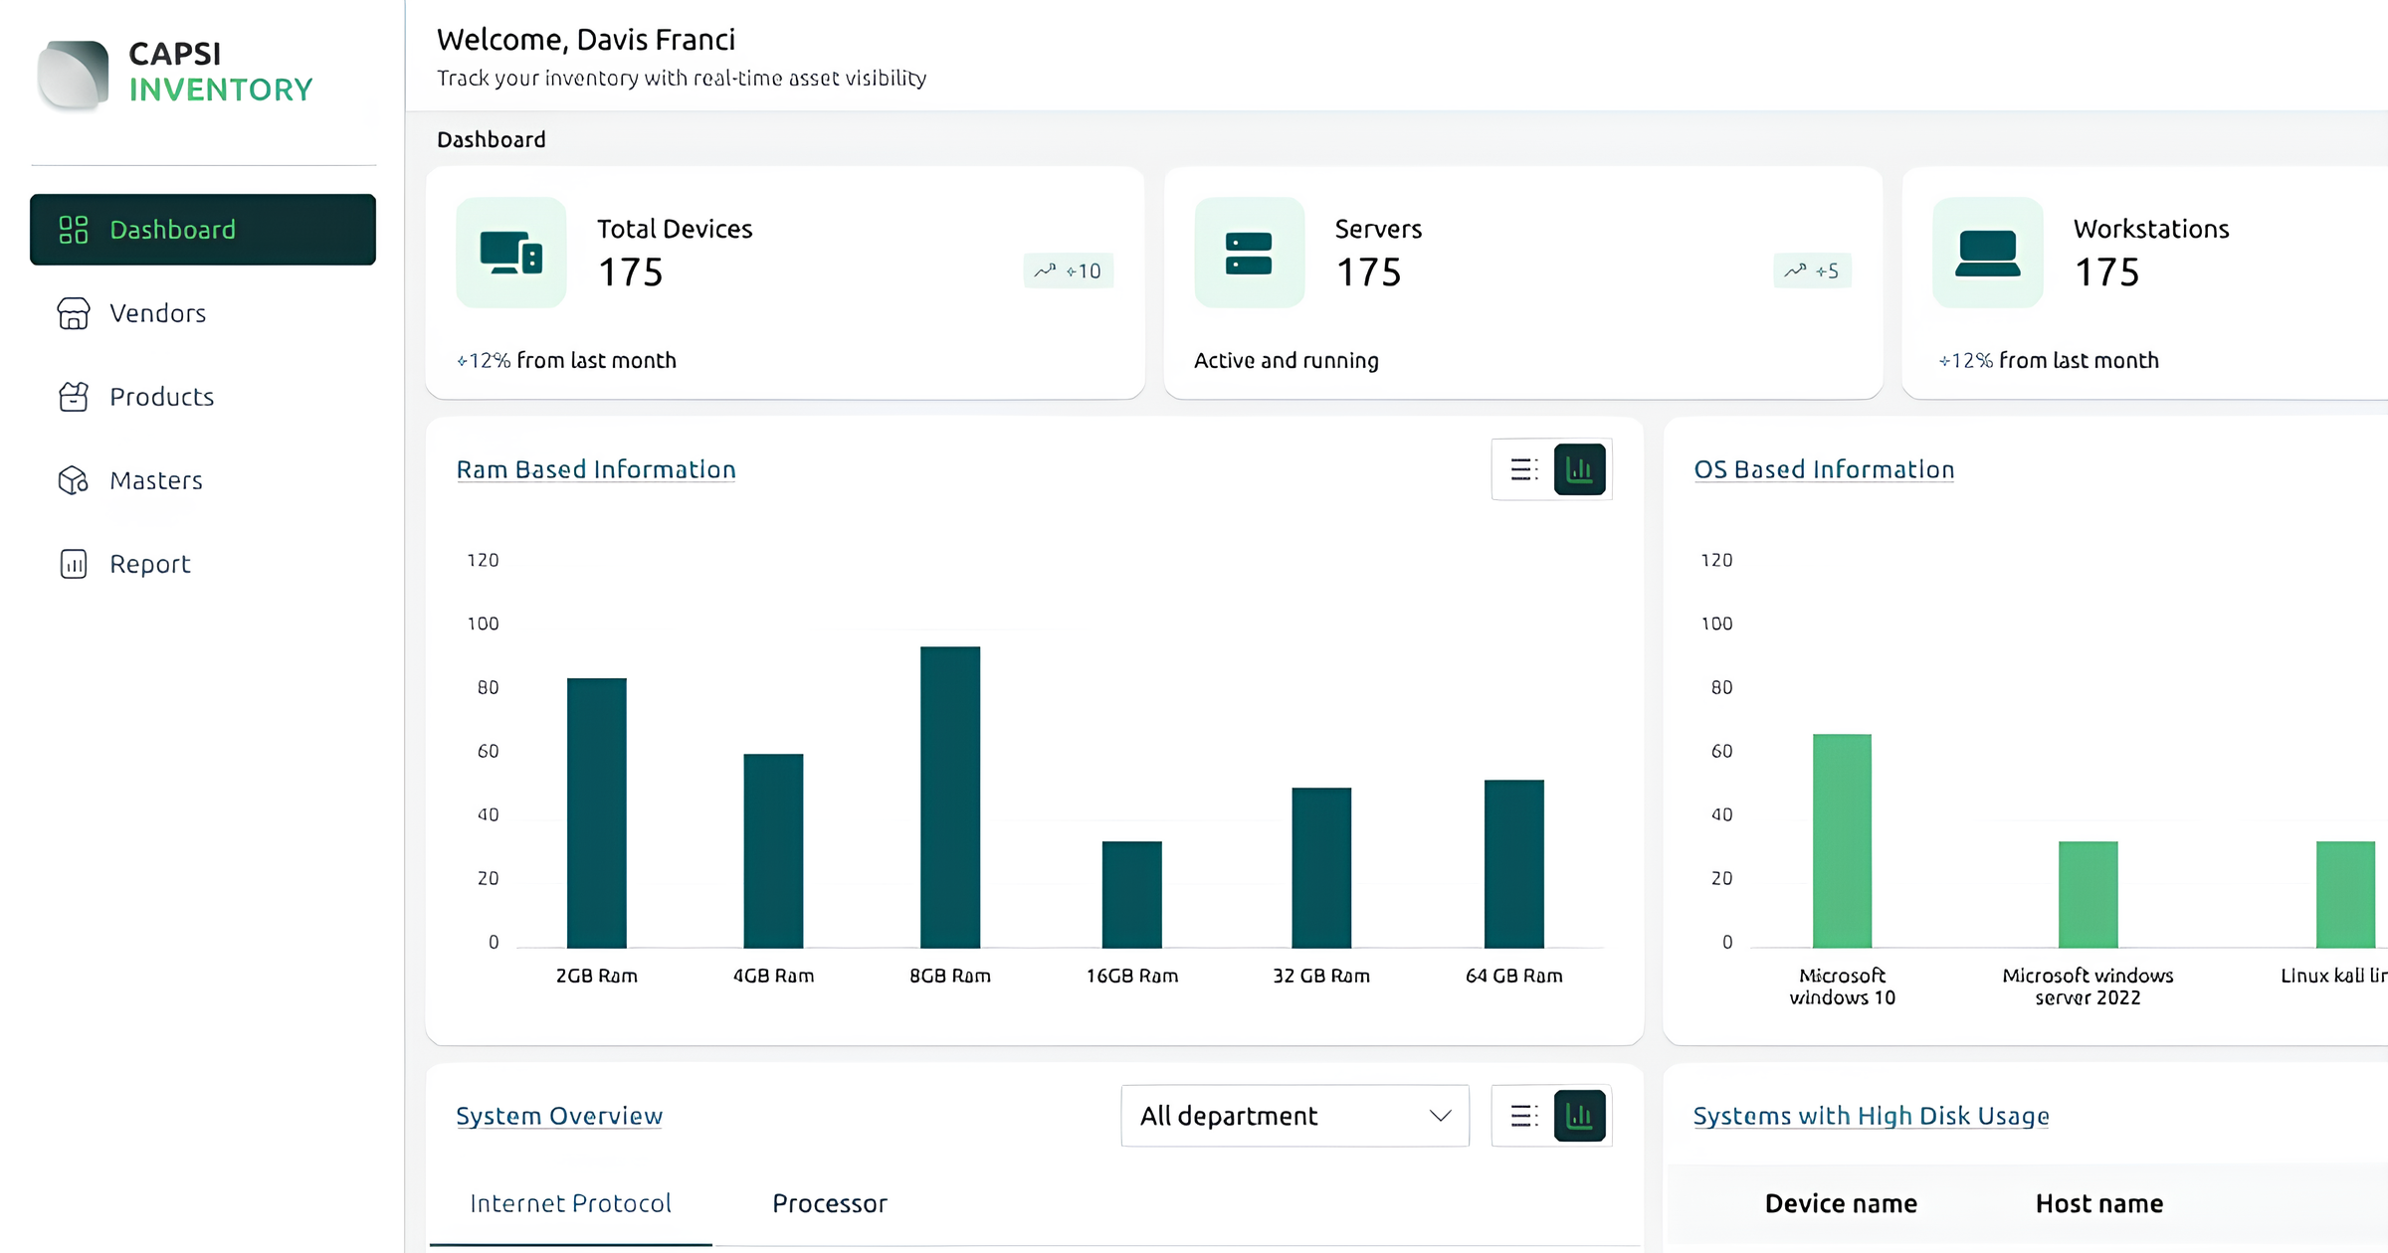Switch Ram Based Information to list view
The height and width of the screenshot is (1253, 2388).
[x=1523, y=469]
